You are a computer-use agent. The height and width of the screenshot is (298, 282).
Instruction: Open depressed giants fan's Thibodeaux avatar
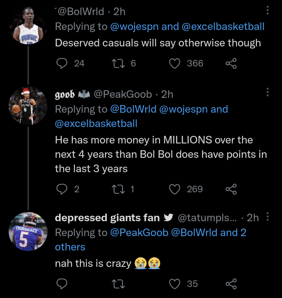pos(28,231)
